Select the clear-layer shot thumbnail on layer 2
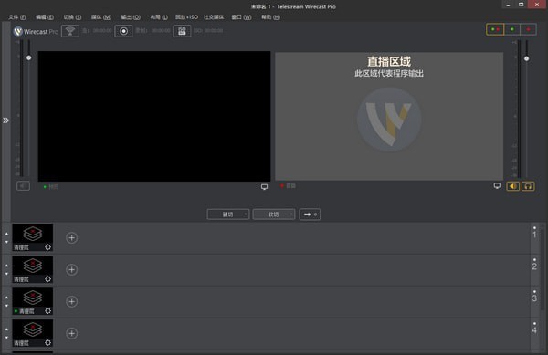The height and width of the screenshot is (355, 548). click(x=33, y=269)
